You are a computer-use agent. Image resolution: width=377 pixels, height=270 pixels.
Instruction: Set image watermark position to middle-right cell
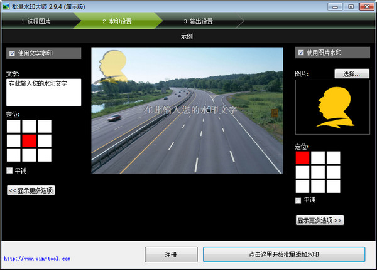pyautogui.click(x=334, y=172)
